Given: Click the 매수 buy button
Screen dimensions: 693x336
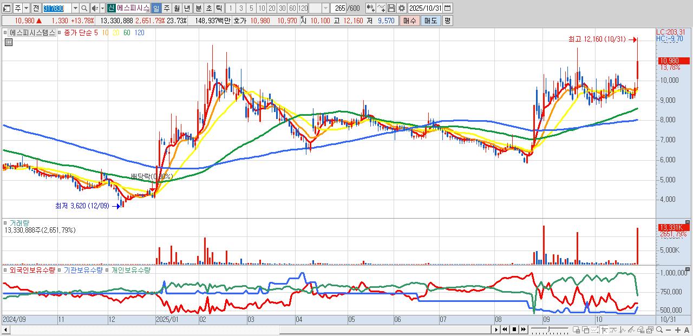Looking at the screenshot, I should coord(409,21).
